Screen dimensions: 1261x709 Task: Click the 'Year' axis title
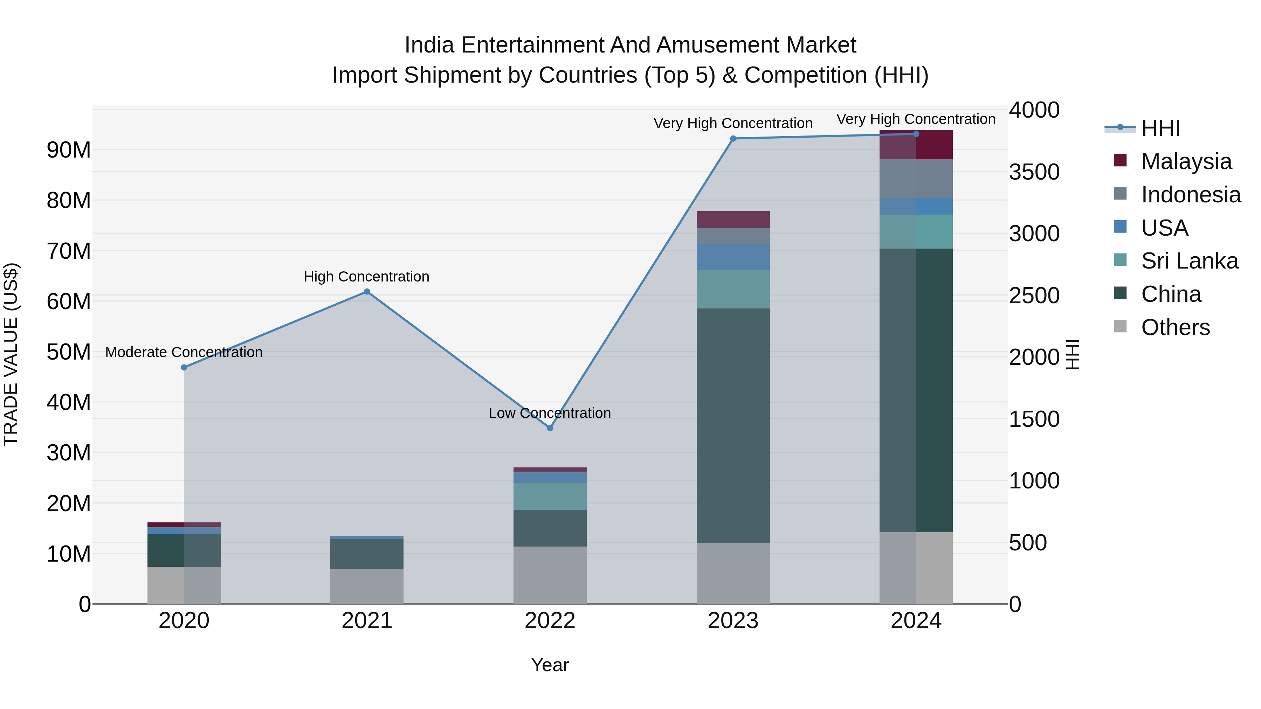[x=550, y=665]
